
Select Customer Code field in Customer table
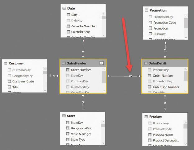(23, 82)
